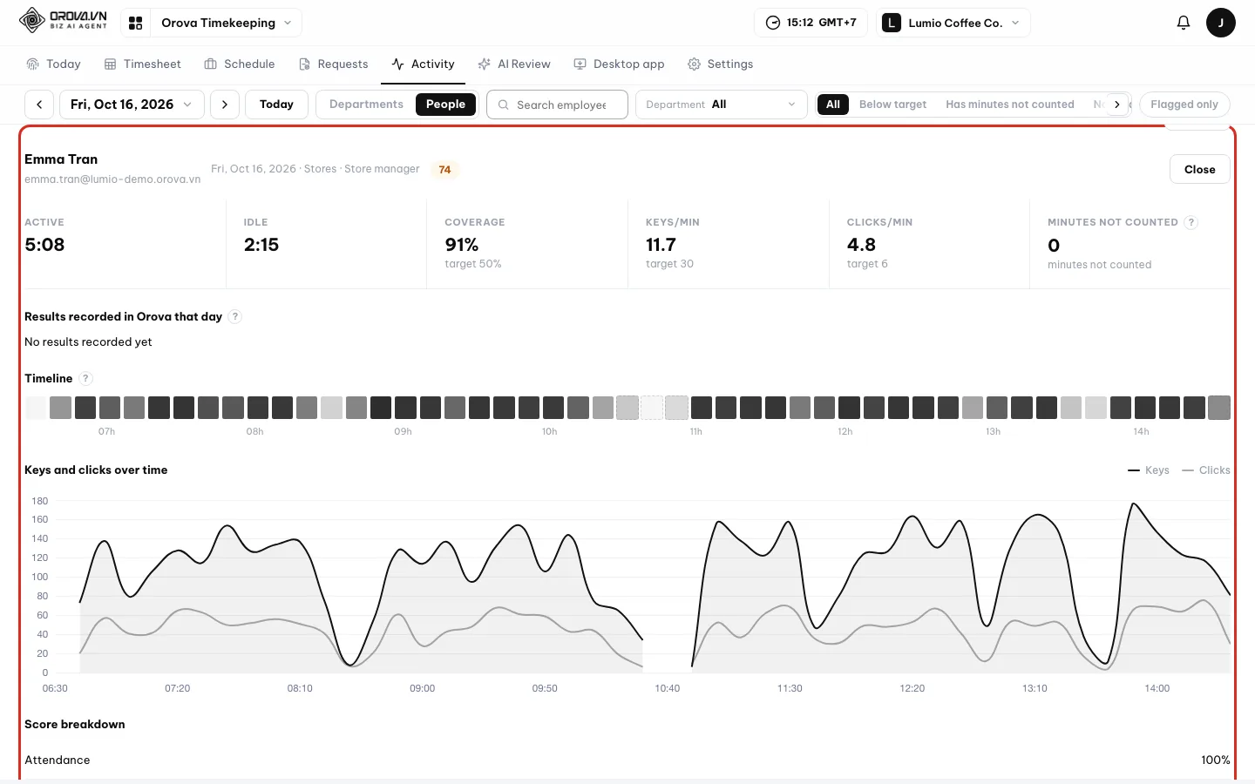Open the AI Review tab
Screen dimensions: 1255x784
514,64
